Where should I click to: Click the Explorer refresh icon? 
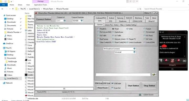(x=140, y=9)
